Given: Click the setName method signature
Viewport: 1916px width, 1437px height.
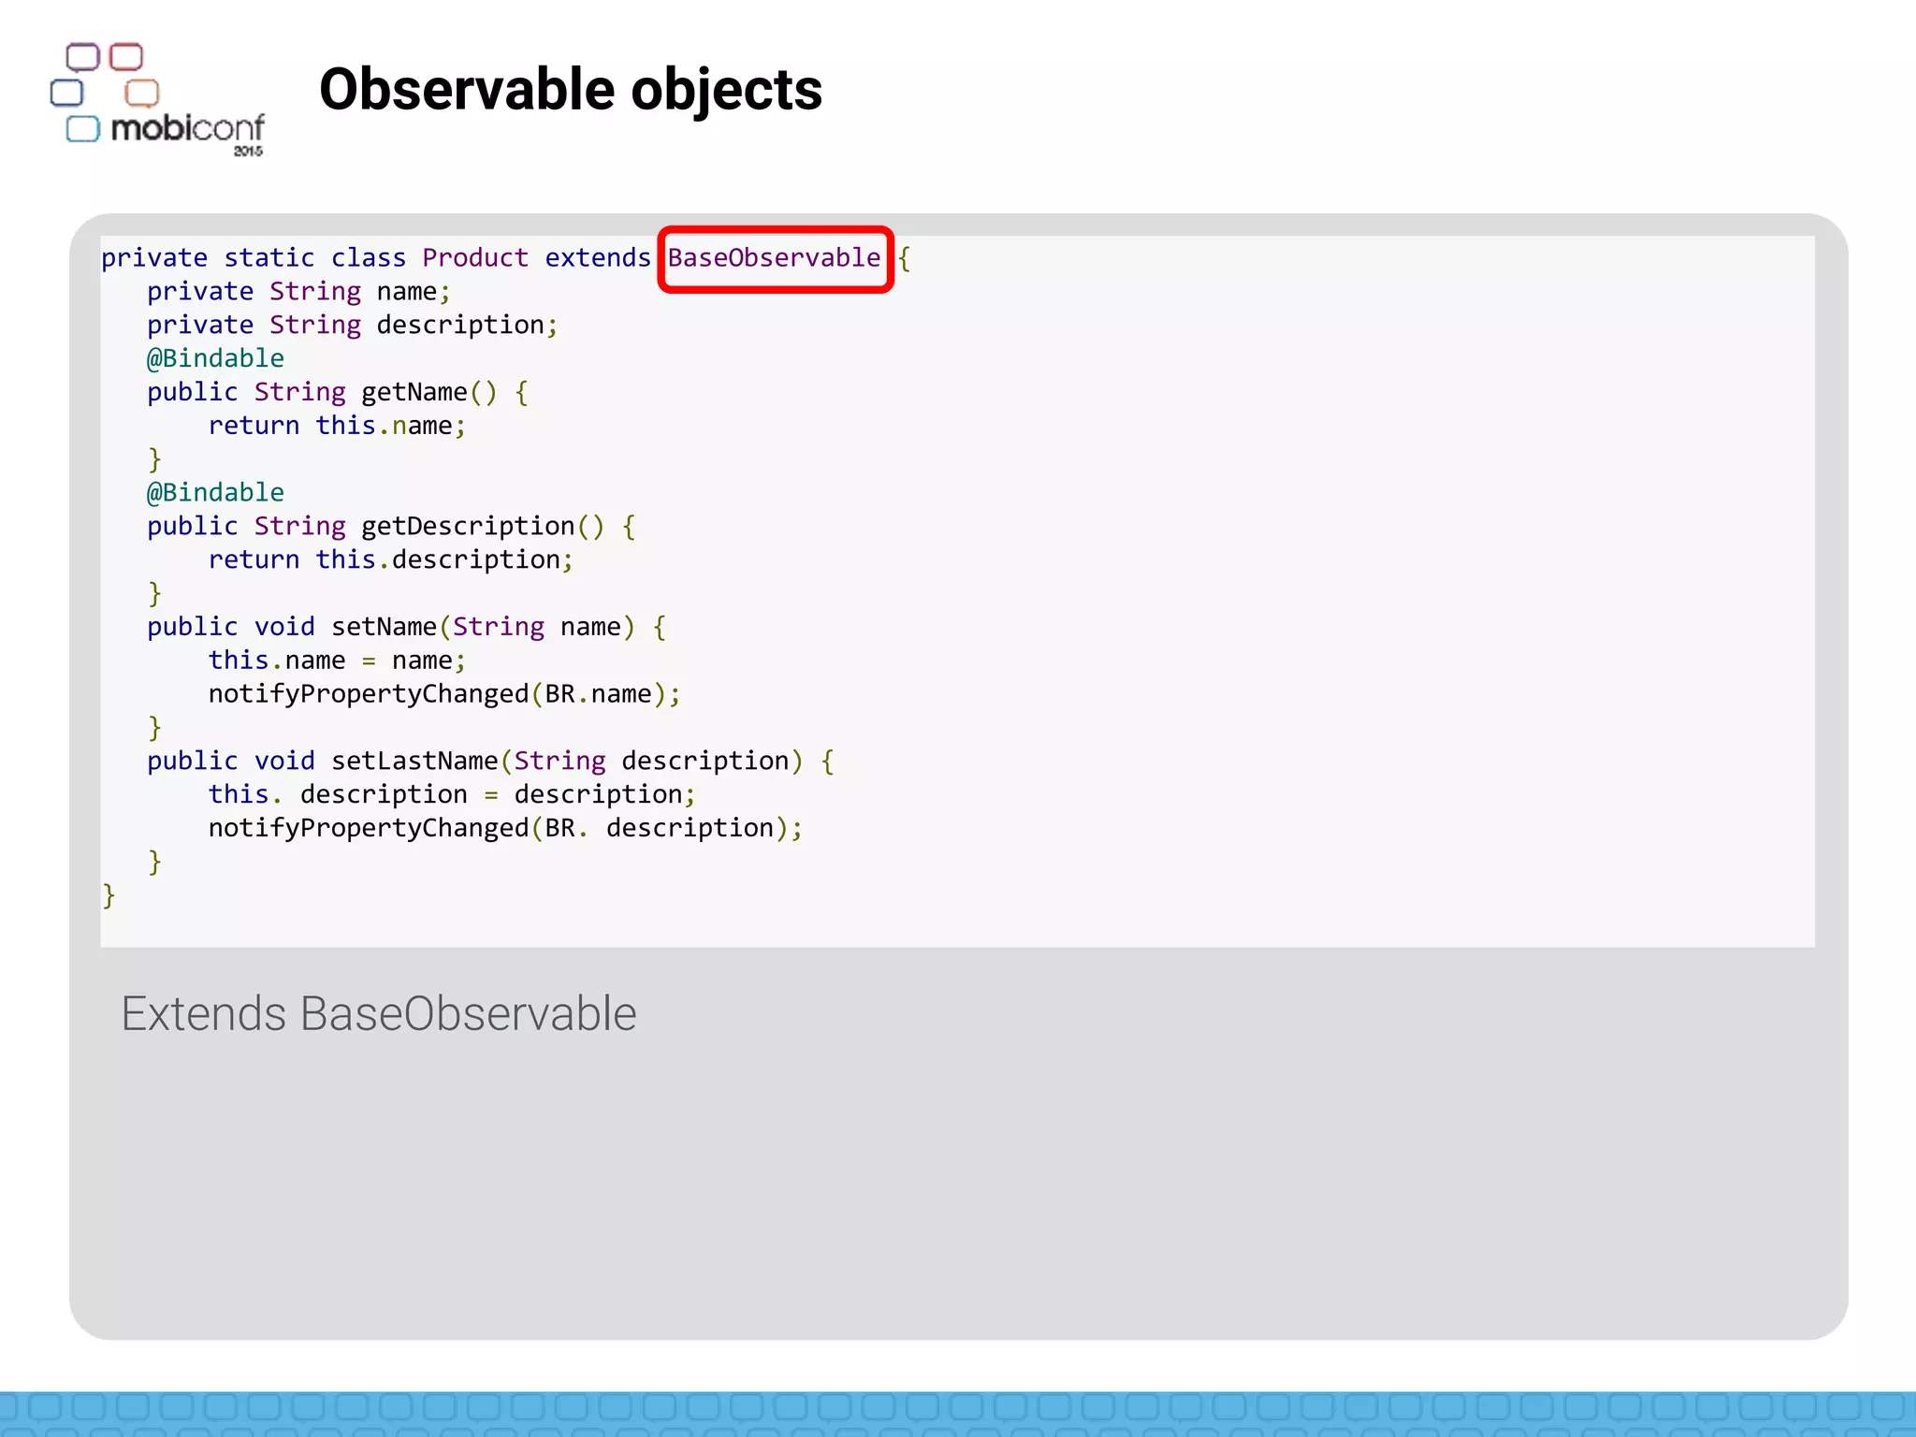Looking at the screenshot, I should [x=405, y=627].
